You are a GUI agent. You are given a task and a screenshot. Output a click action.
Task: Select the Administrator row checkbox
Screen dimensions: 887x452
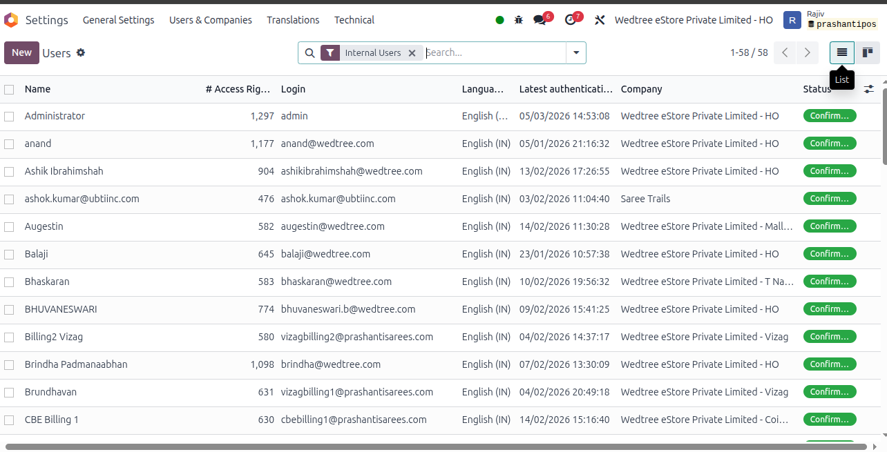coord(9,117)
